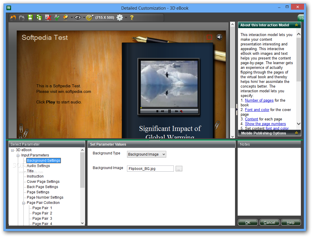Image resolution: width=312 pixels, height=237 pixels.
Task: Stop the video in the eBook preview
Action: pyautogui.click(x=157, y=111)
